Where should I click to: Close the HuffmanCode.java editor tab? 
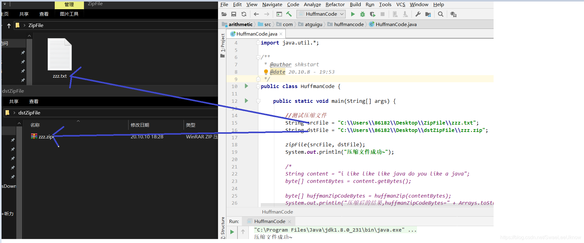pos(281,34)
